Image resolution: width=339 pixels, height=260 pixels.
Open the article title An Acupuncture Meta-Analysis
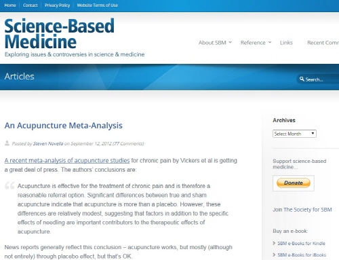coord(64,126)
